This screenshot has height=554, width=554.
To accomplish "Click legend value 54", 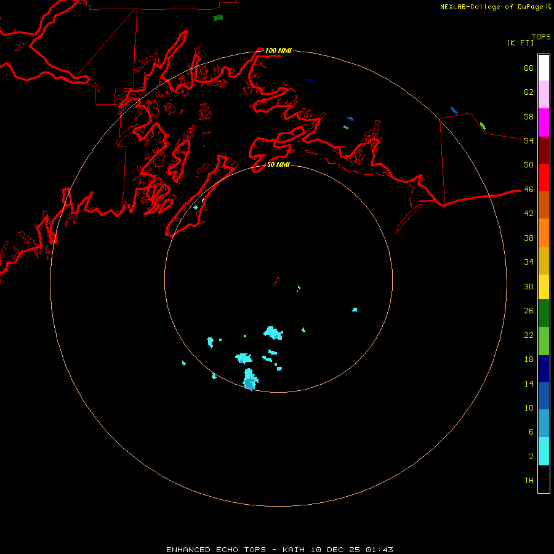I will click(x=529, y=140).
